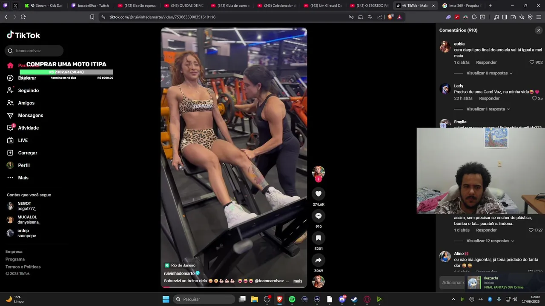Toggle the browser sidebar panel
The width and height of the screenshot is (545, 306).
coord(505,17)
